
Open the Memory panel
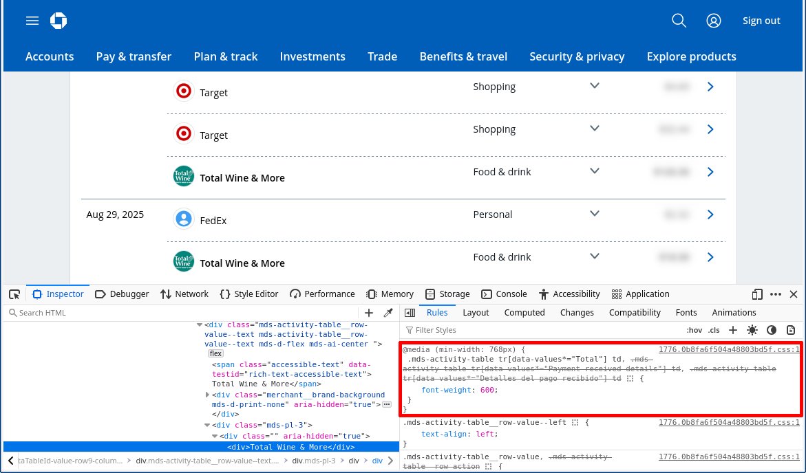pyautogui.click(x=390, y=294)
